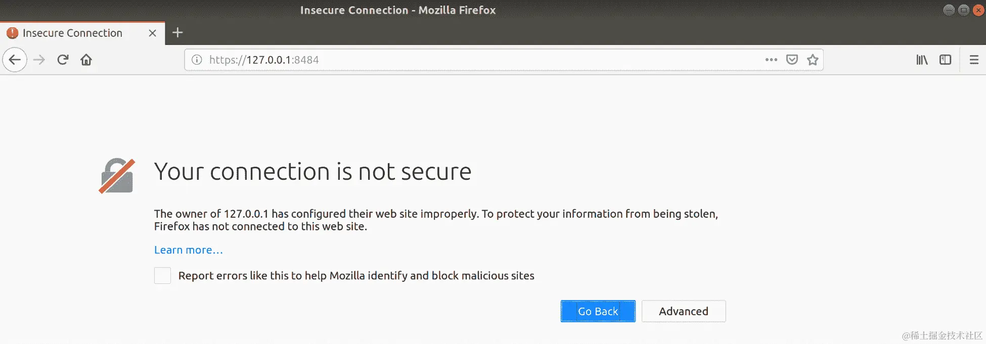Image resolution: width=986 pixels, height=344 pixels.
Task: Click the broken padlock warning icon
Action: tap(117, 176)
